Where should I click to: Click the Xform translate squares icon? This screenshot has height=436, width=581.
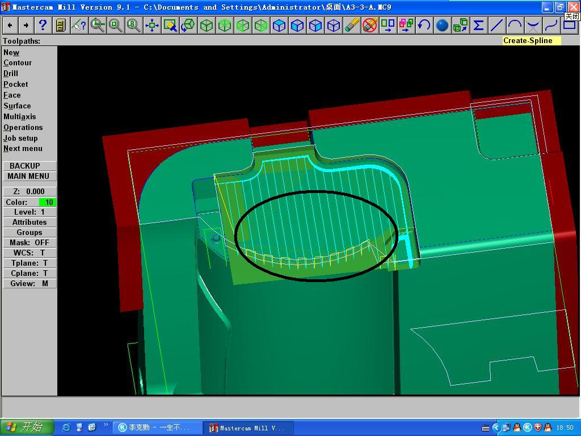tap(388, 25)
